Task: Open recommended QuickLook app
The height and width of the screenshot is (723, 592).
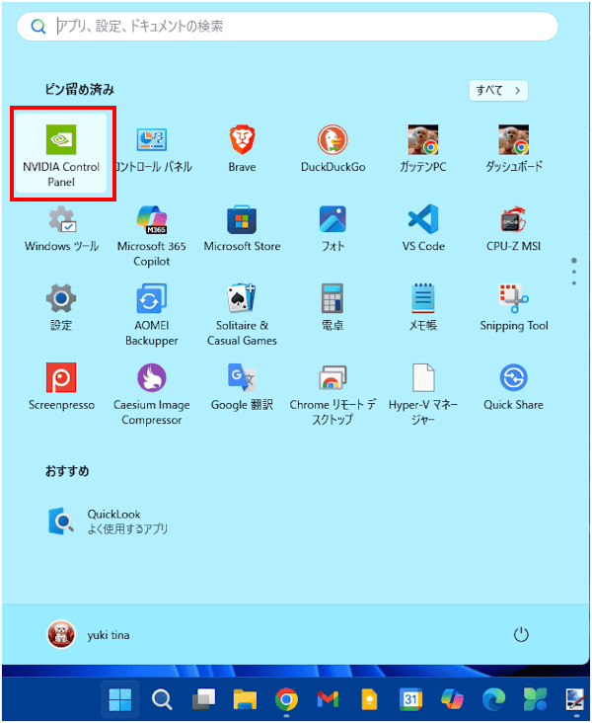Action: coord(108,522)
